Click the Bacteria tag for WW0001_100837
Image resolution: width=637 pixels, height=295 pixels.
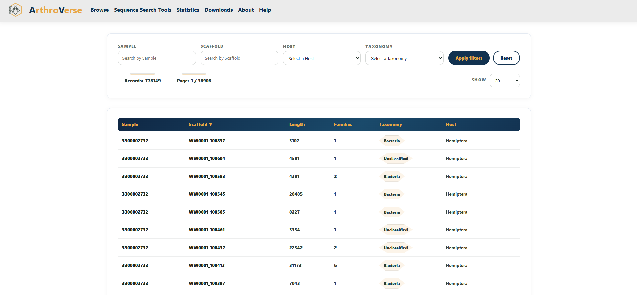click(x=392, y=141)
